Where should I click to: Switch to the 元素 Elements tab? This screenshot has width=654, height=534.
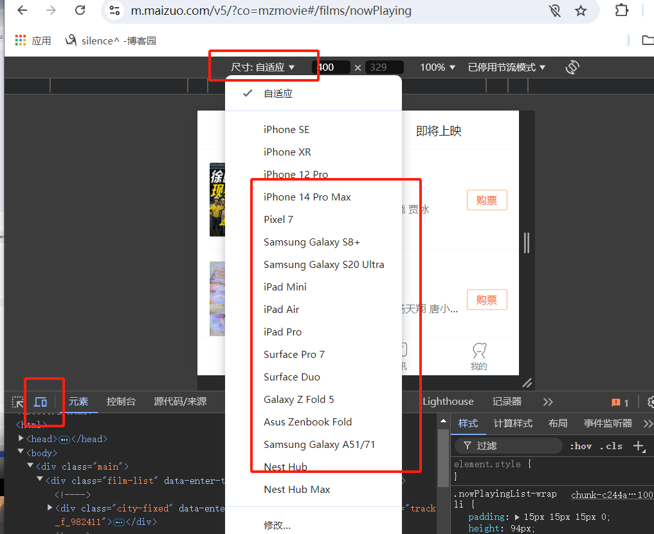pyautogui.click(x=78, y=402)
